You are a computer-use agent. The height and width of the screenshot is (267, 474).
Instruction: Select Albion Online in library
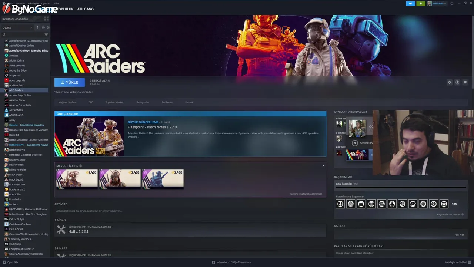pos(17,60)
